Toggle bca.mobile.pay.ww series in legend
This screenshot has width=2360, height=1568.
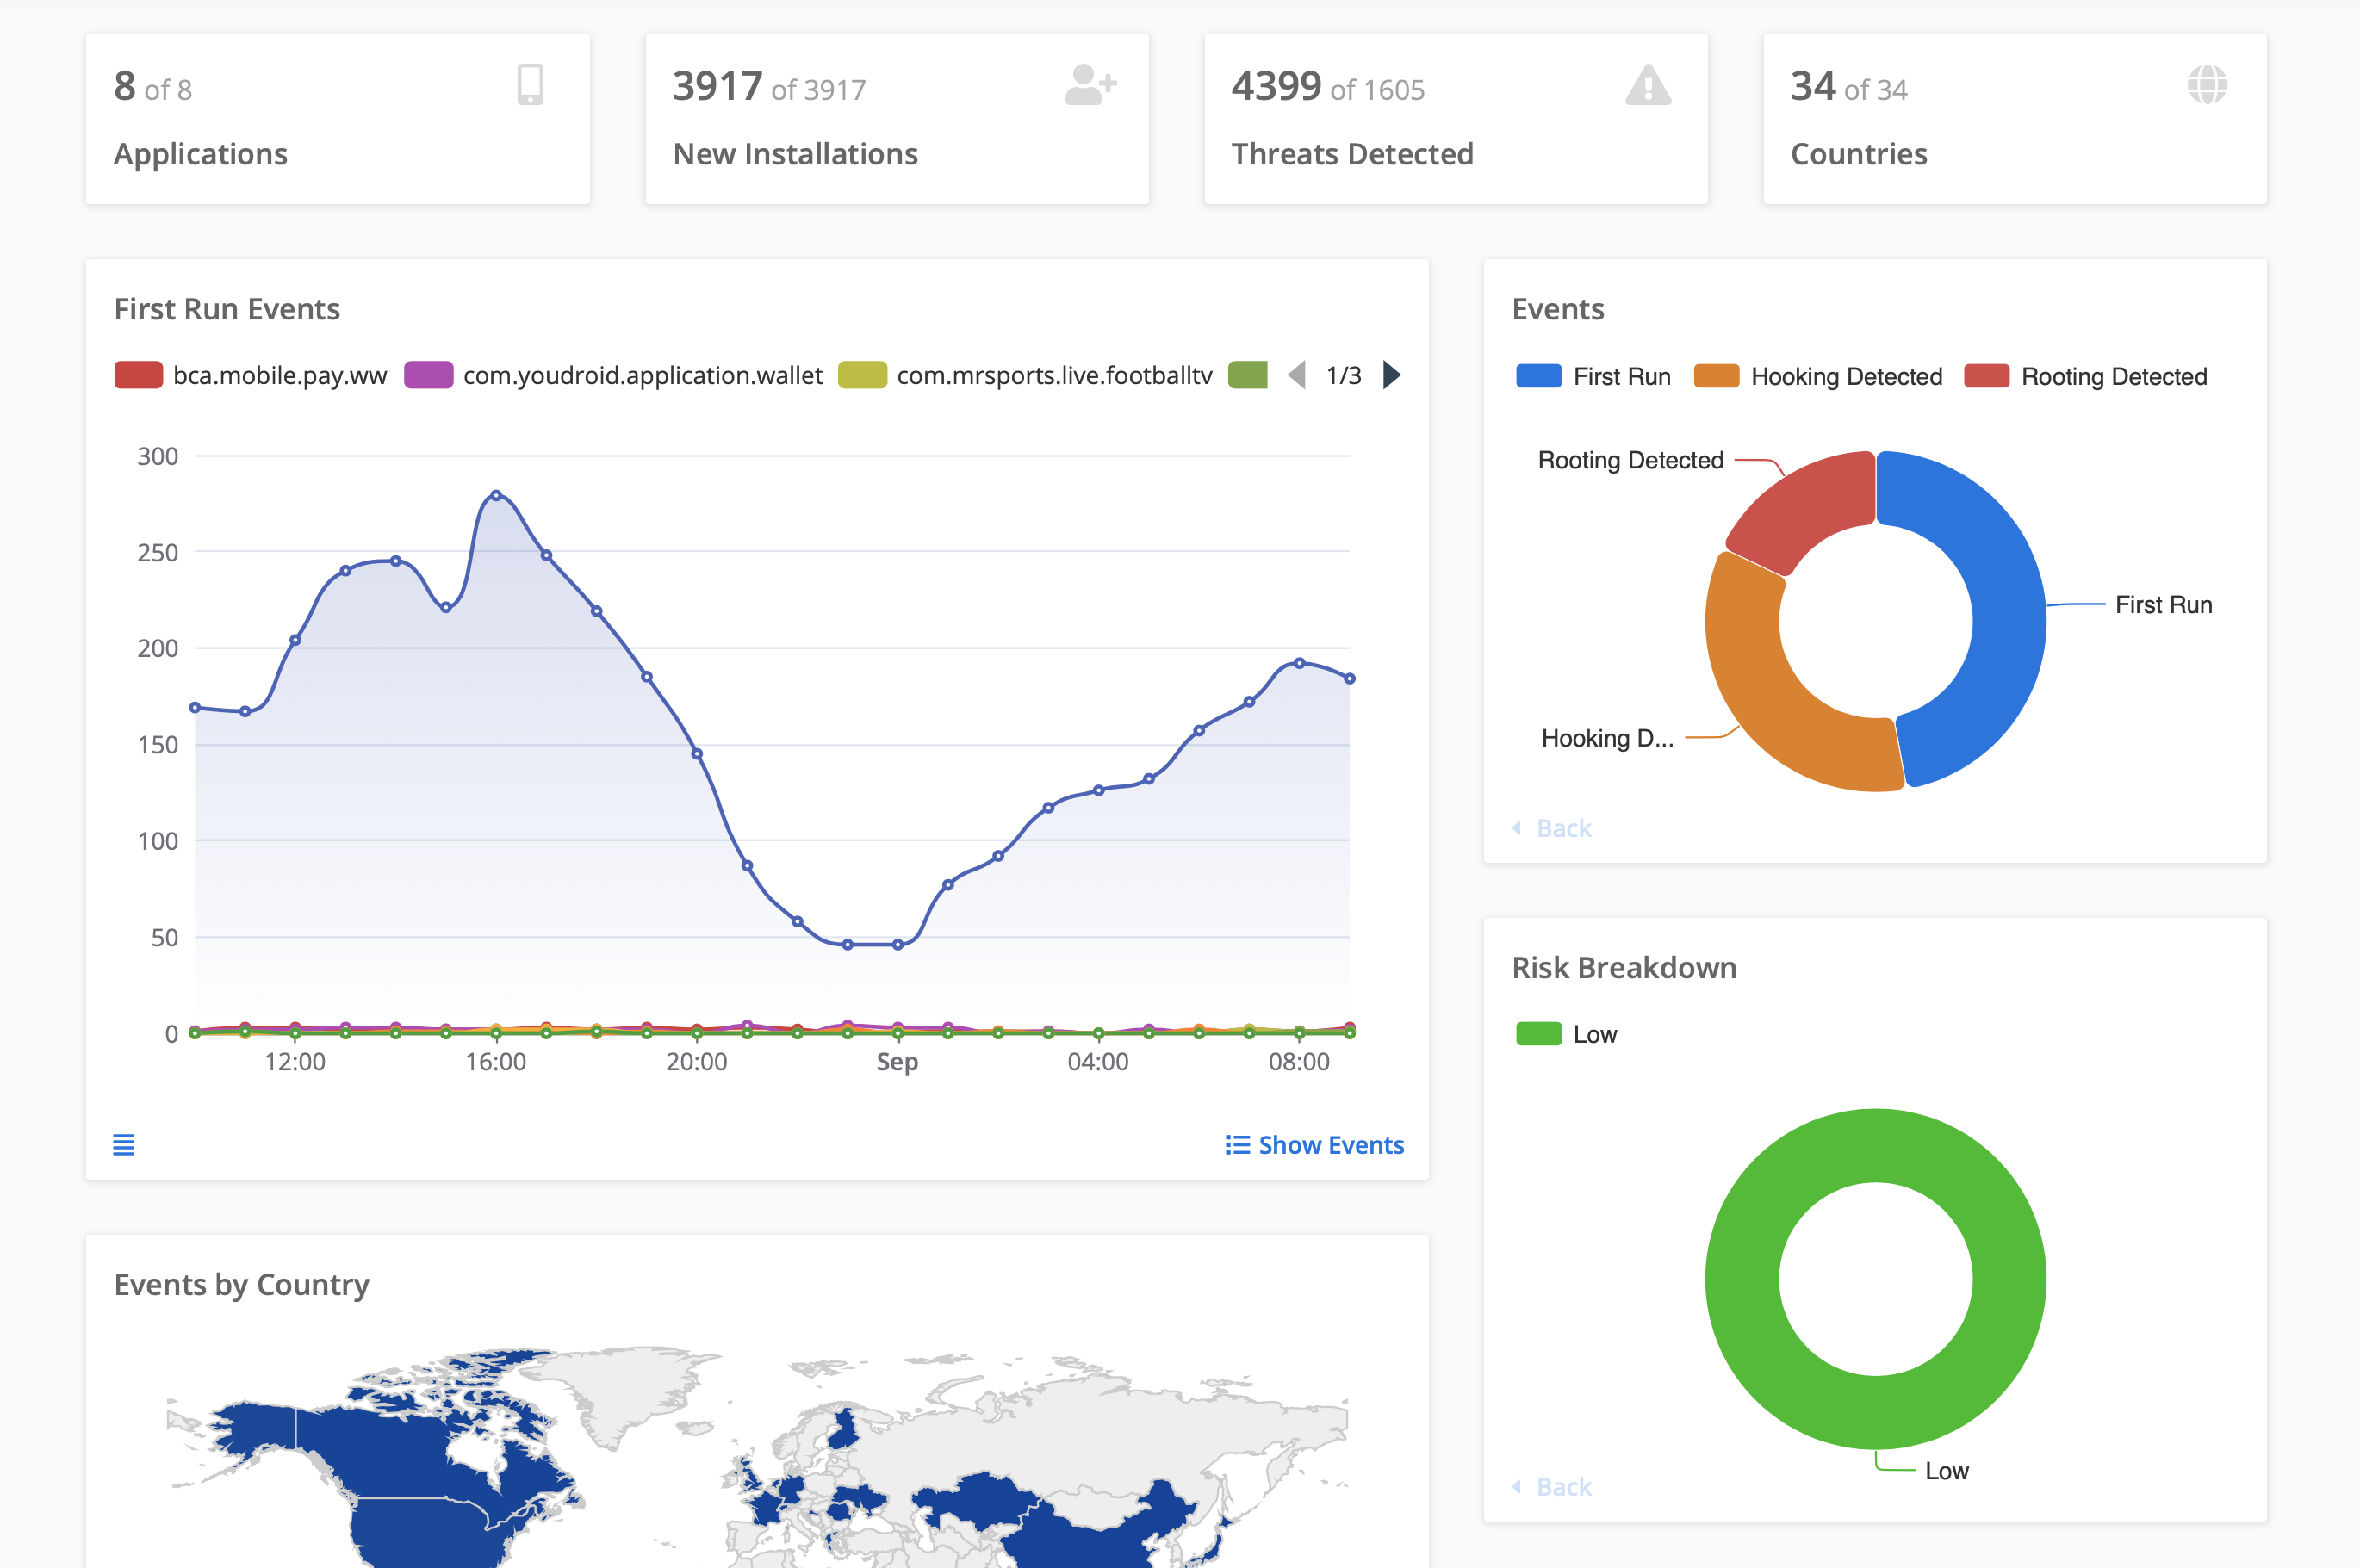point(250,375)
